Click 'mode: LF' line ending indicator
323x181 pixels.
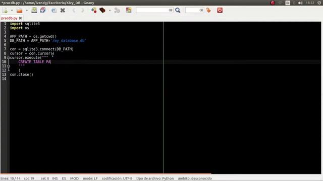pyautogui.click(x=90, y=178)
